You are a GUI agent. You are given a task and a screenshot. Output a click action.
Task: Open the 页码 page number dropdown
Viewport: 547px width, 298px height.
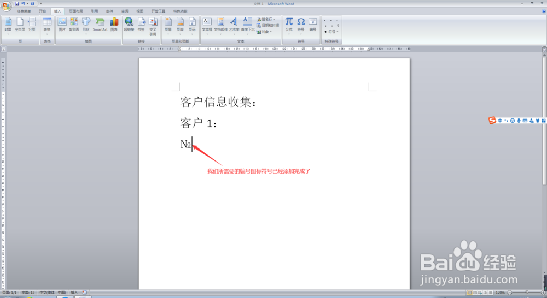192,26
